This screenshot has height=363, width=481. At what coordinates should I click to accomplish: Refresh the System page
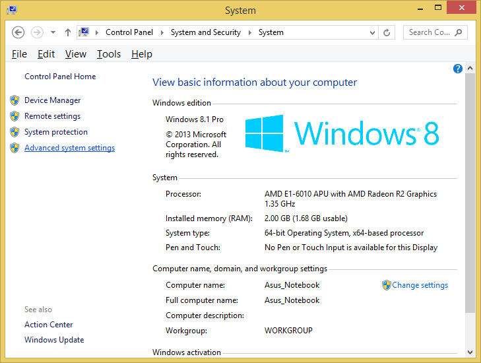point(387,32)
